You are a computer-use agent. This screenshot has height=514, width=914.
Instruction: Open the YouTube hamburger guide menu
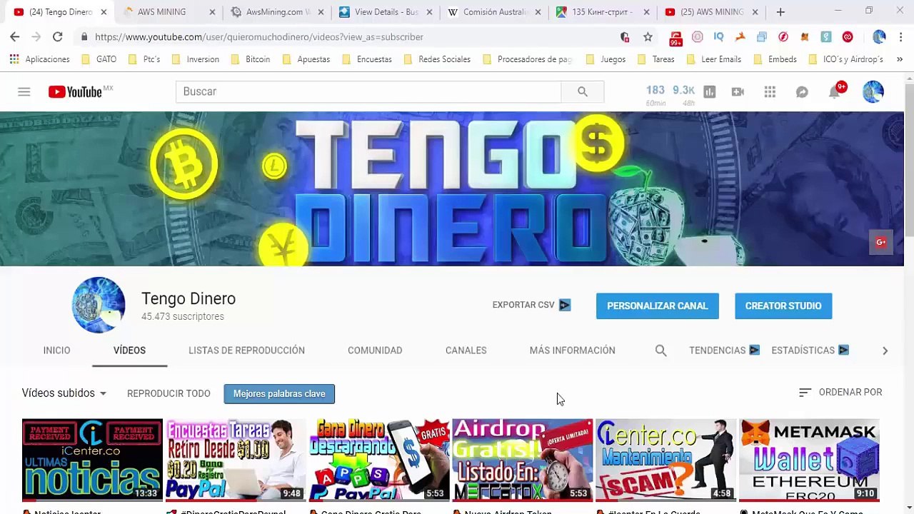pyautogui.click(x=24, y=91)
